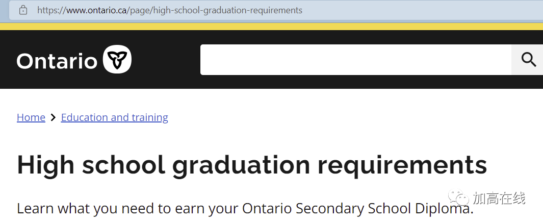
Task: Click the 'Learn what you need' intro paragraph
Action: pyautogui.click(x=245, y=209)
